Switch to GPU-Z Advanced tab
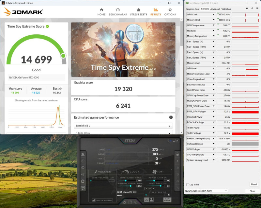This screenshot has height=208, width=261. click(x=215, y=9)
